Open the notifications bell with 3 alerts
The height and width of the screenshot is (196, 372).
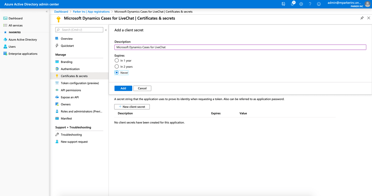[x=292, y=4]
